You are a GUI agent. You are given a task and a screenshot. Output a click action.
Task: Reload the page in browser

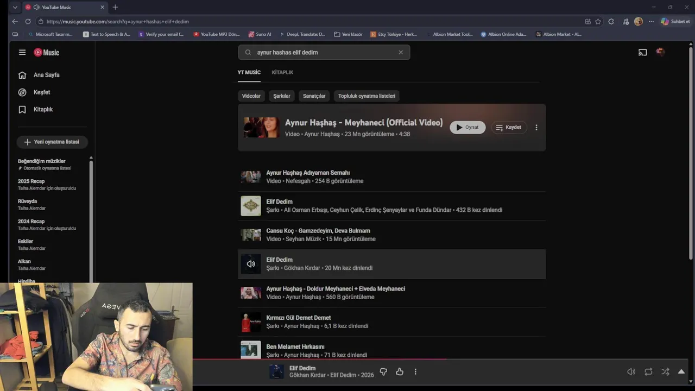(28, 21)
